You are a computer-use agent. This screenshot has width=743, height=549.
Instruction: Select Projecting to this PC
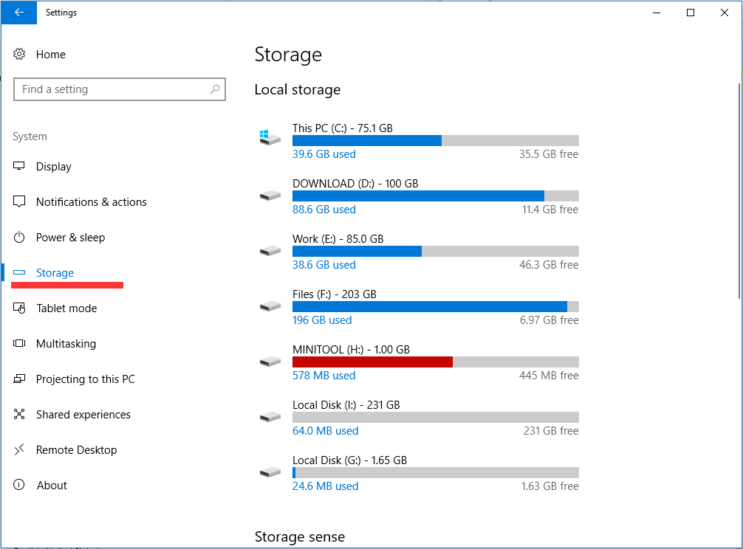(85, 379)
